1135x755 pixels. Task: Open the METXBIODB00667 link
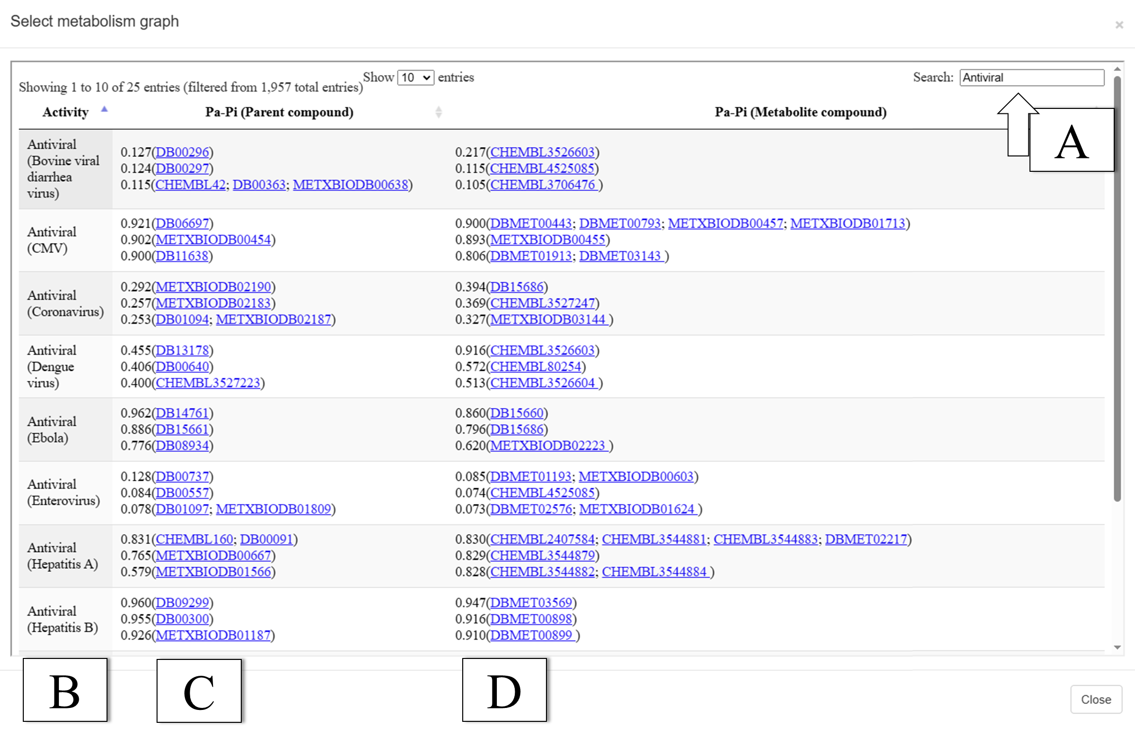point(214,555)
